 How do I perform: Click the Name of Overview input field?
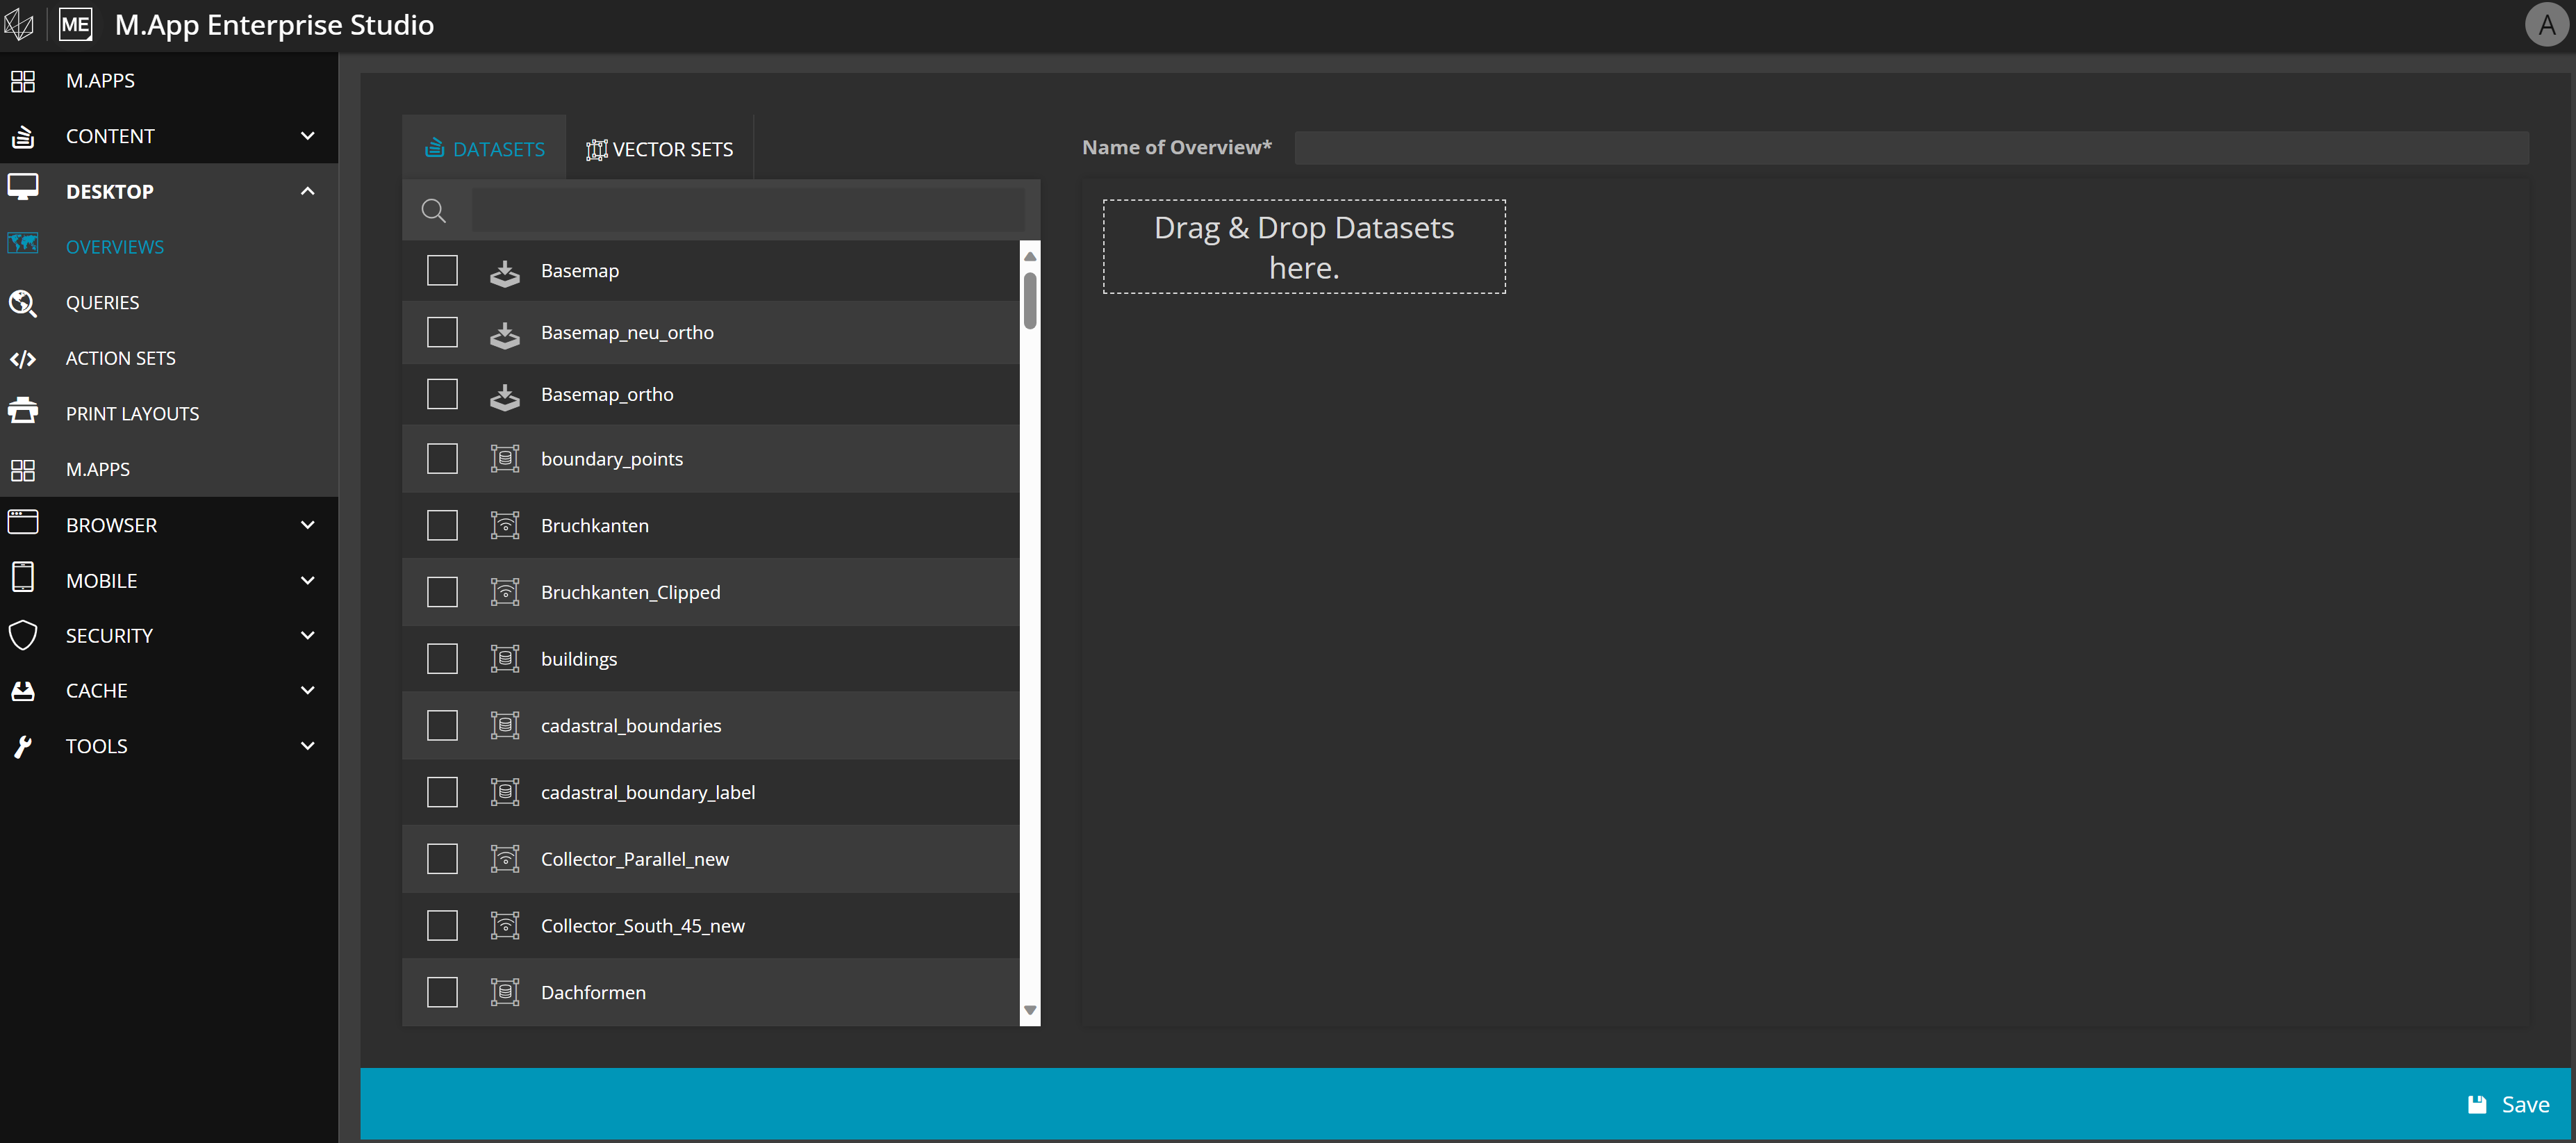coord(1910,148)
